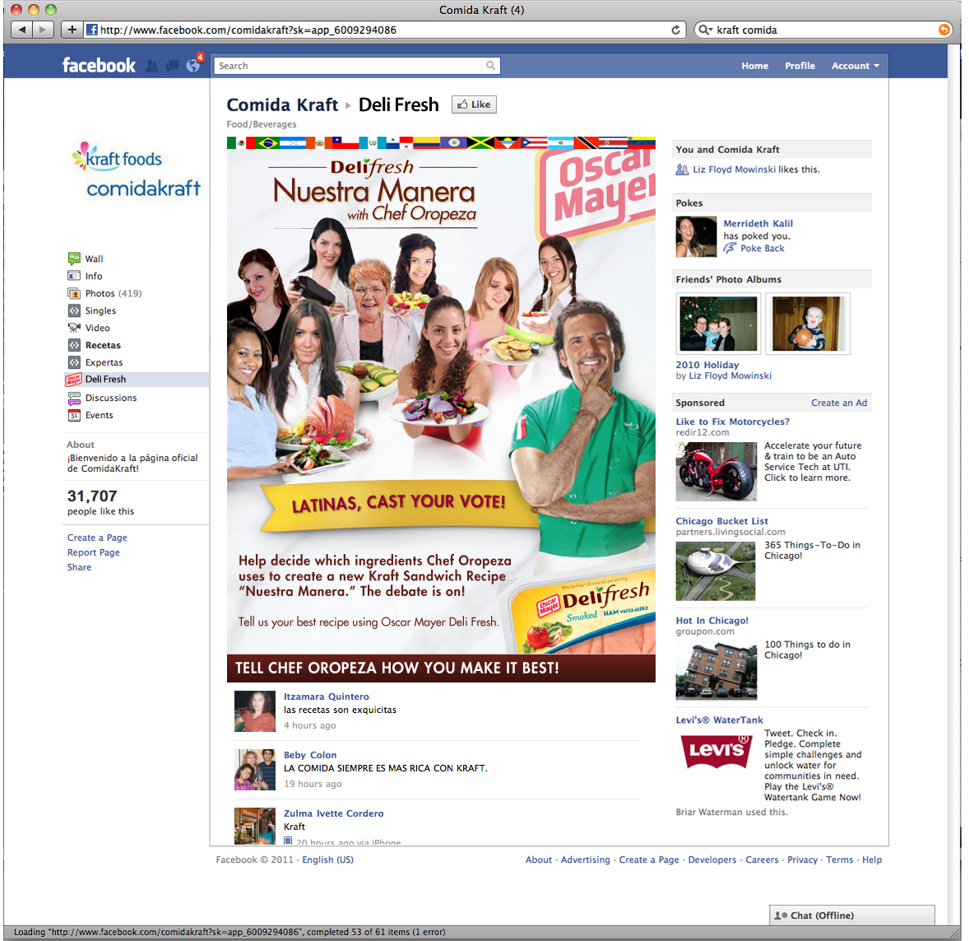The height and width of the screenshot is (941, 969).
Task: Click the Levi's WaterTank ad logo
Action: [716, 750]
